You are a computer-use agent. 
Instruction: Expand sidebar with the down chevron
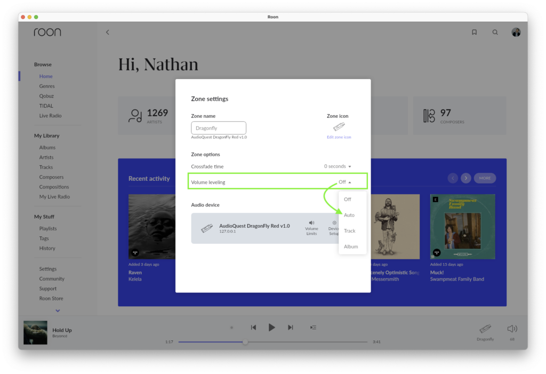[x=58, y=311]
